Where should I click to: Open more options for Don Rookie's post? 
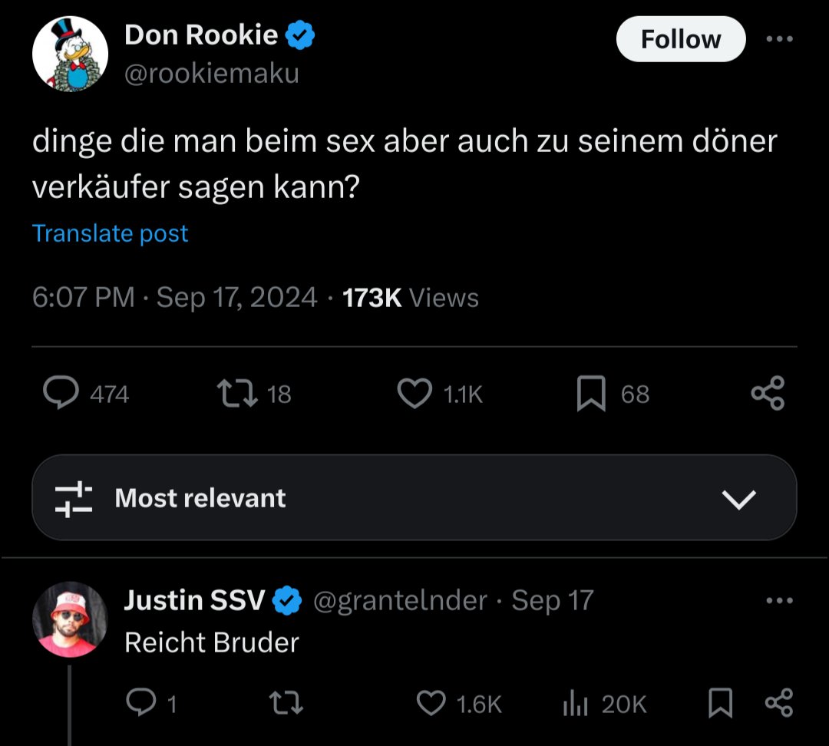(x=780, y=40)
